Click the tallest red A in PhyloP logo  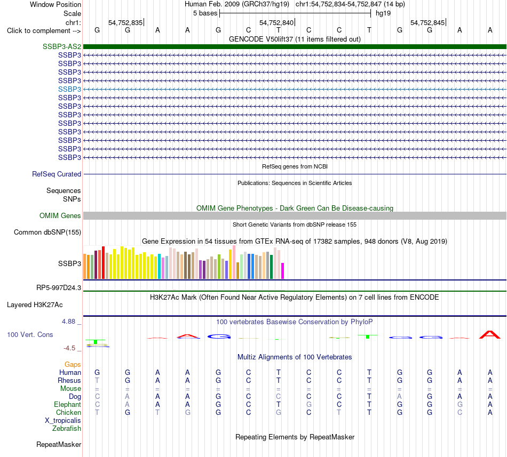click(x=489, y=334)
